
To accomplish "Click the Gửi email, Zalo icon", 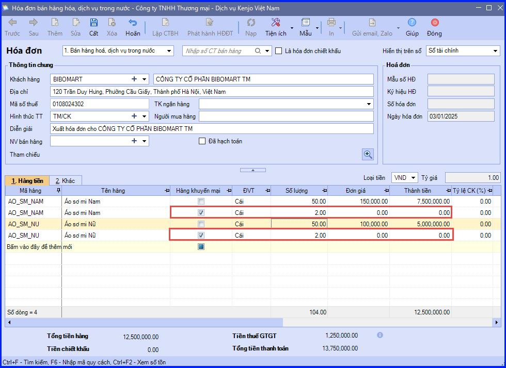I will pyautogui.click(x=372, y=23).
